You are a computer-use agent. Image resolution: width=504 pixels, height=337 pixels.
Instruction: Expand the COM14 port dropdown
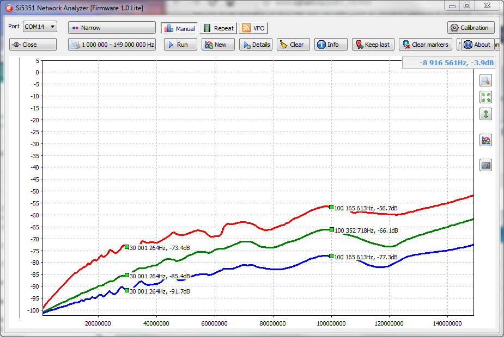40,26
